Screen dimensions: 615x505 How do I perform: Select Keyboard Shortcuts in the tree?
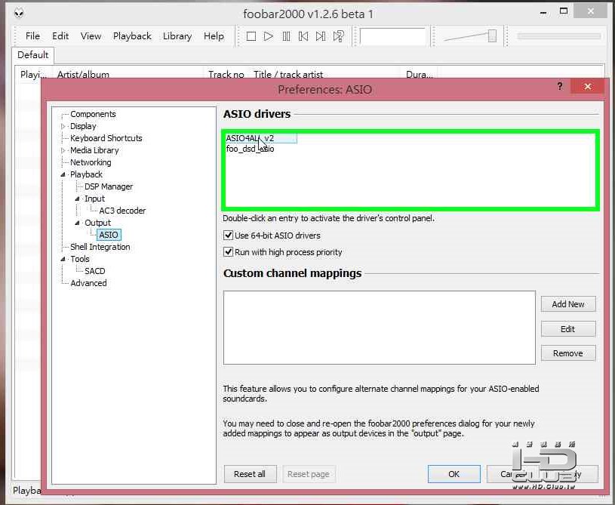click(x=106, y=138)
